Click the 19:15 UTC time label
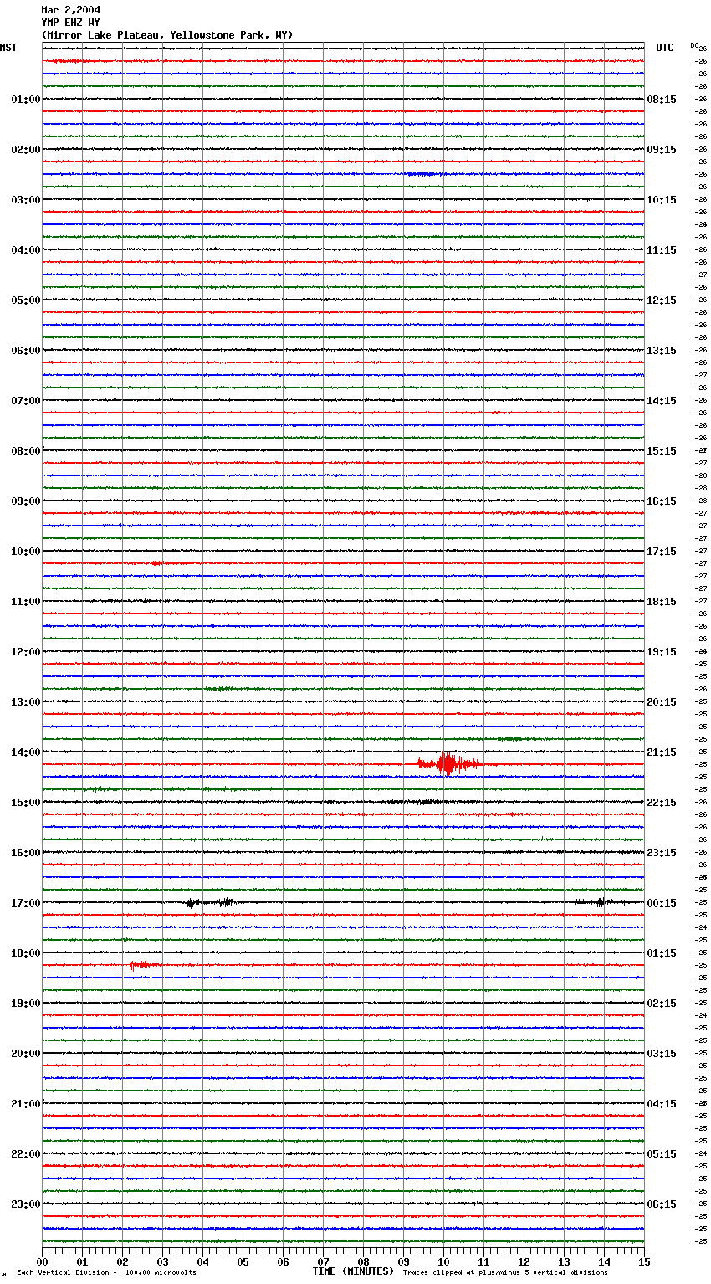The height and width of the screenshot is (1284, 711). [x=662, y=652]
